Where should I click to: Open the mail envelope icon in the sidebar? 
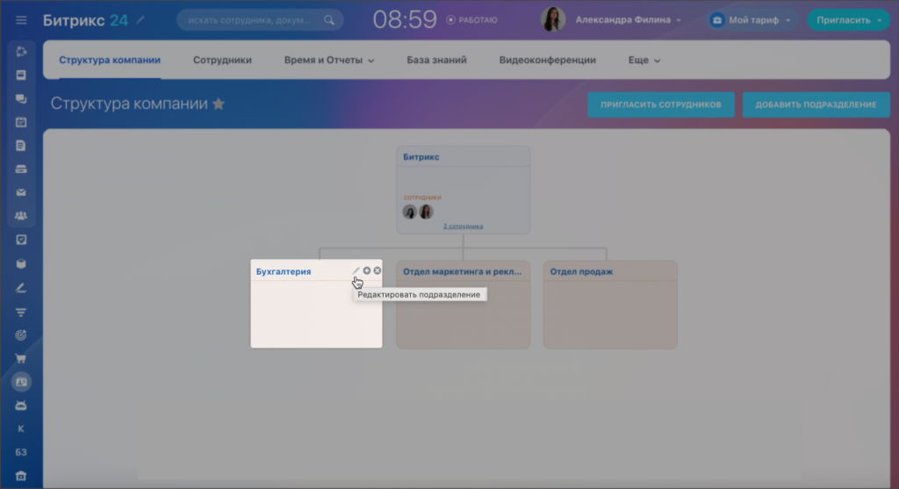click(x=21, y=192)
